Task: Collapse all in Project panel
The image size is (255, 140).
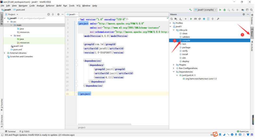Action: pyautogui.click(x=53, y=14)
